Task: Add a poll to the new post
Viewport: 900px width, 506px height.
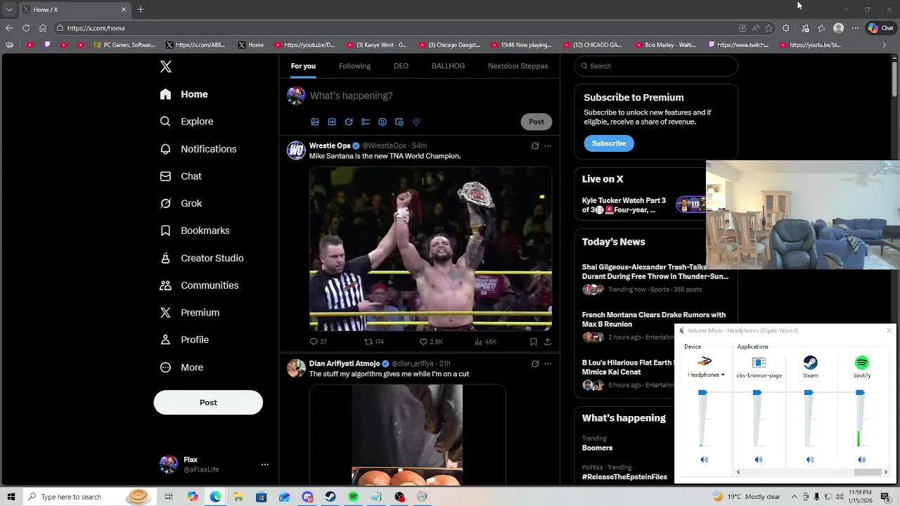Action: click(366, 122)
